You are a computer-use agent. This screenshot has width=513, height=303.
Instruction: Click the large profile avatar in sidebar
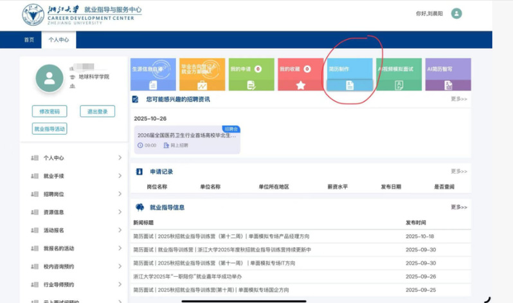pyautogui.click(x=50, y=78)
